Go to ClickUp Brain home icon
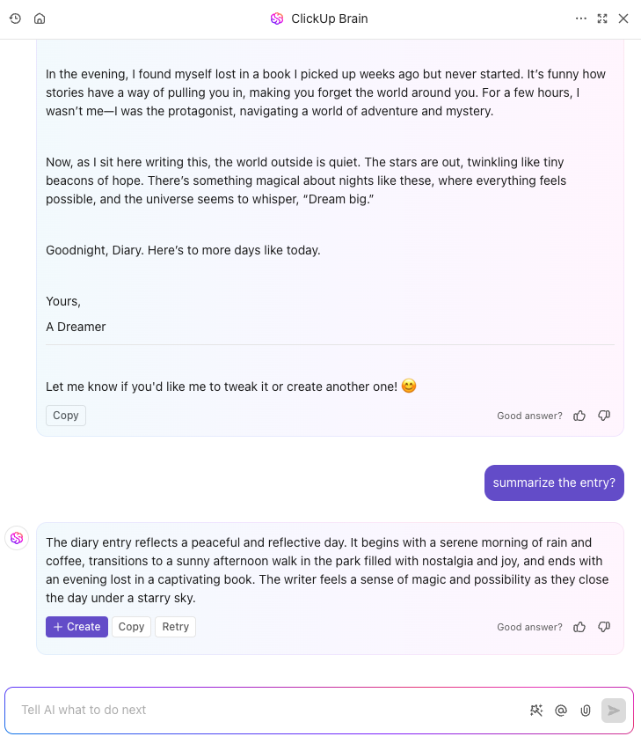The image size is (641, 744). (40, 18)
